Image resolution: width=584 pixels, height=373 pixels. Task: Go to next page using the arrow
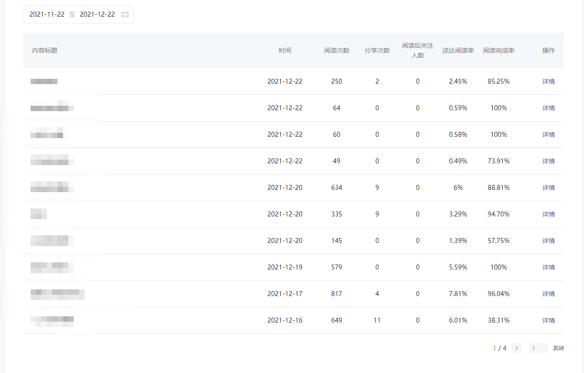pos(517,348)
